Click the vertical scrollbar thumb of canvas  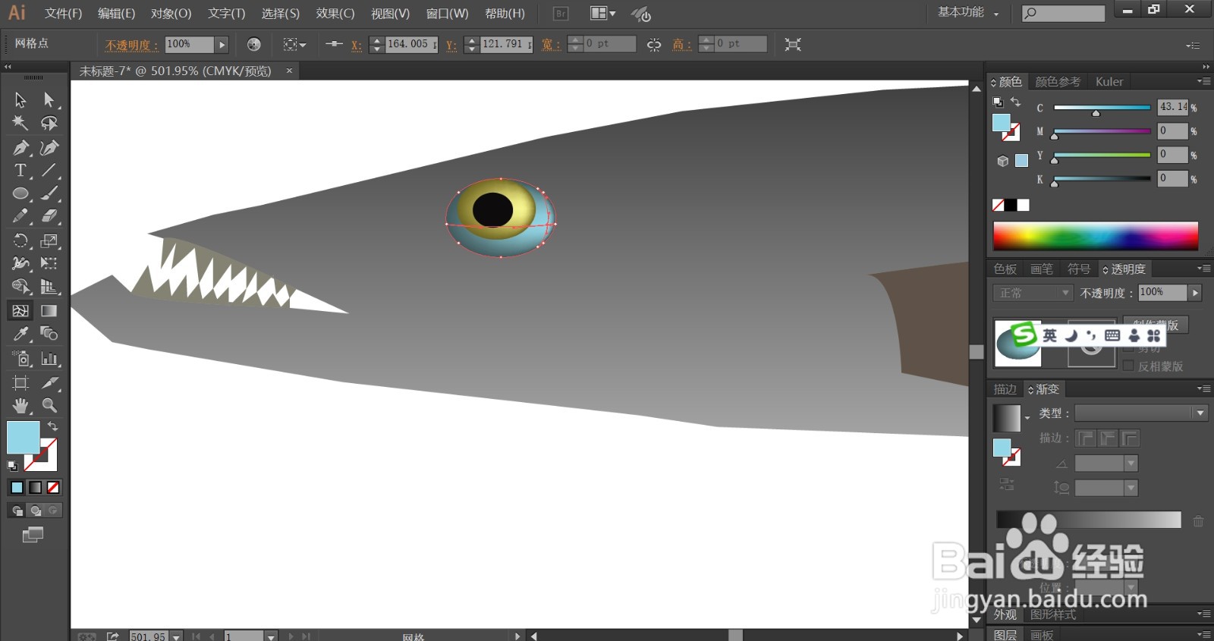click(977, 351)
